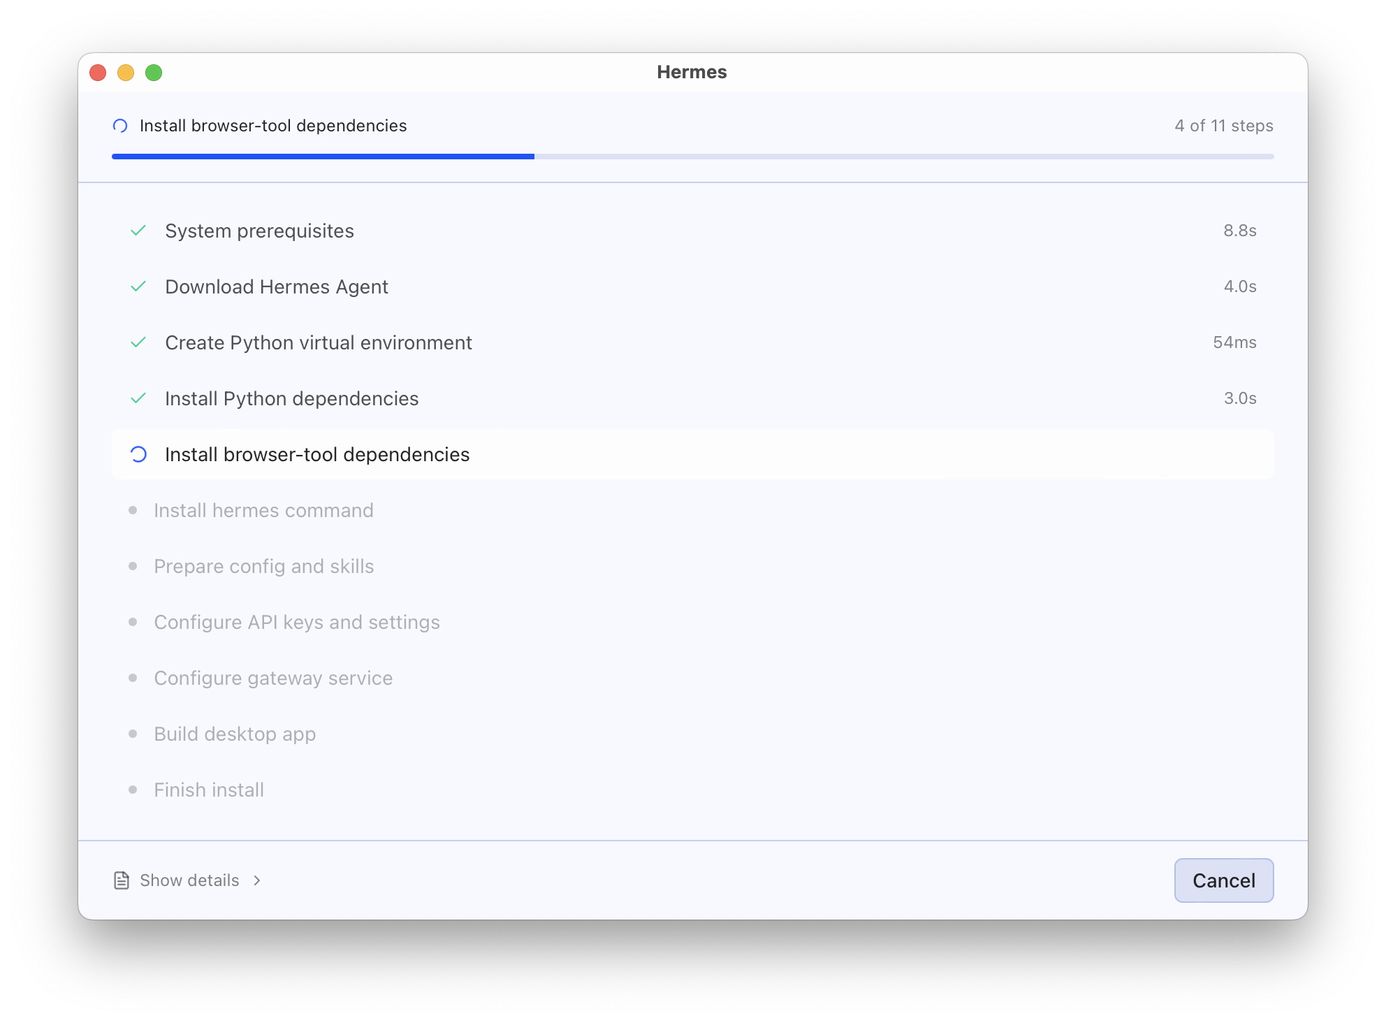Select the active 'Install browser-tool dependencies' list row
The width and height of the screenshot is (1386, 1023).
point(693,454)
